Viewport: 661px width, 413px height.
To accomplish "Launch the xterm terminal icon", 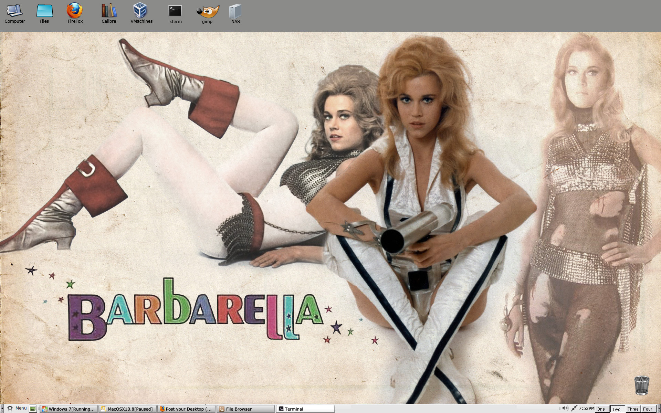I will click(175, 14).
